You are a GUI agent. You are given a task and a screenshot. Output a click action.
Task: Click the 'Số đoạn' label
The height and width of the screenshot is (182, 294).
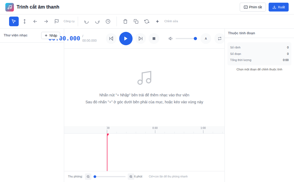pos(236,54)
